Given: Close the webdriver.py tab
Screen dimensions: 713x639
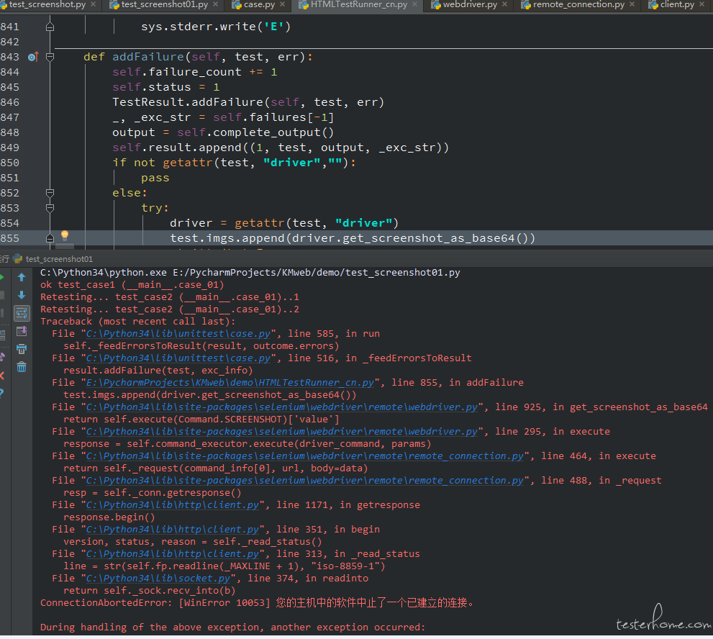Looking at the screenshot, I should click(x=505, y=4).
